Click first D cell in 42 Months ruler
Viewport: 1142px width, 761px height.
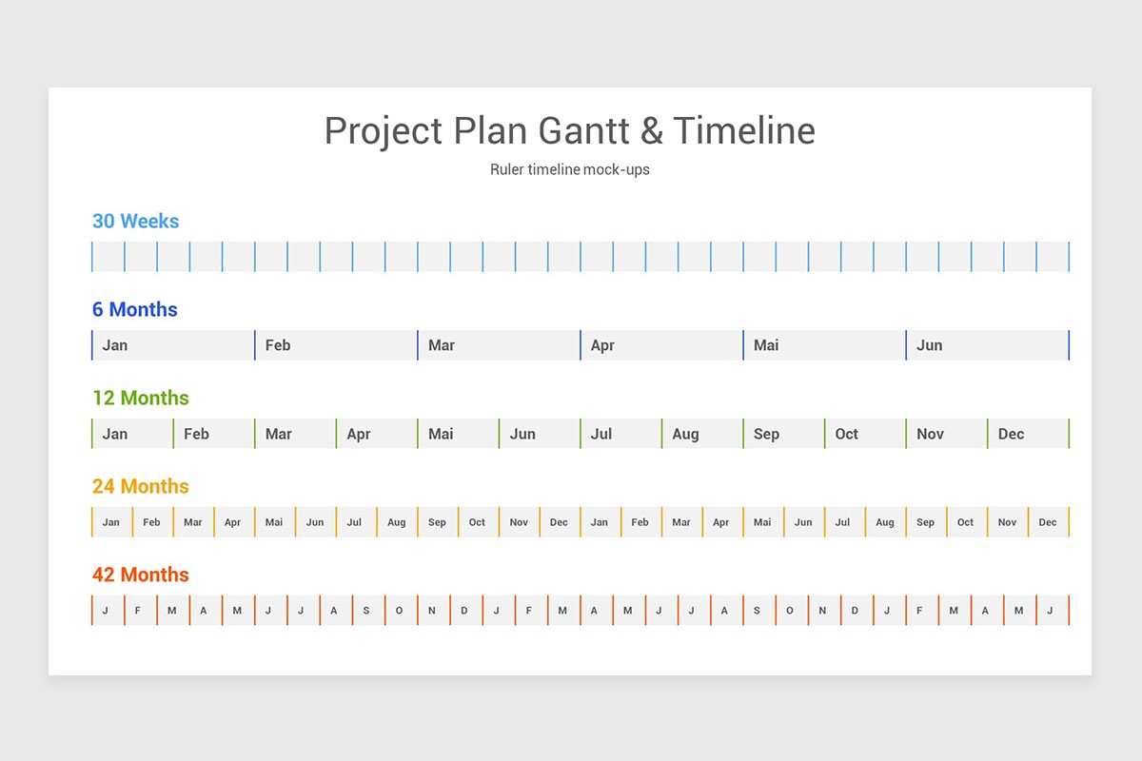[466, 611]
